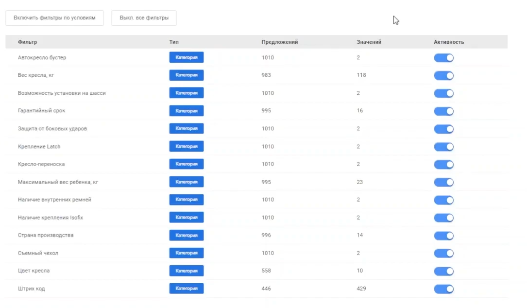Viewport: 527px width, 308px height.
Task: Toggle activity for Гарантийный срок filter
Action: (443, 111)
